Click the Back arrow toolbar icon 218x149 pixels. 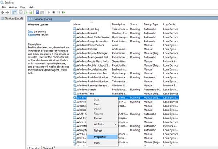tap(3, 12)
